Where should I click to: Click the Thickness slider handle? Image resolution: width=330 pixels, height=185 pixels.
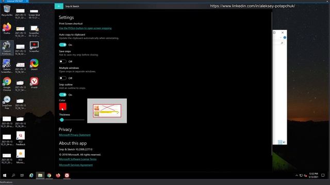[62, 120]
